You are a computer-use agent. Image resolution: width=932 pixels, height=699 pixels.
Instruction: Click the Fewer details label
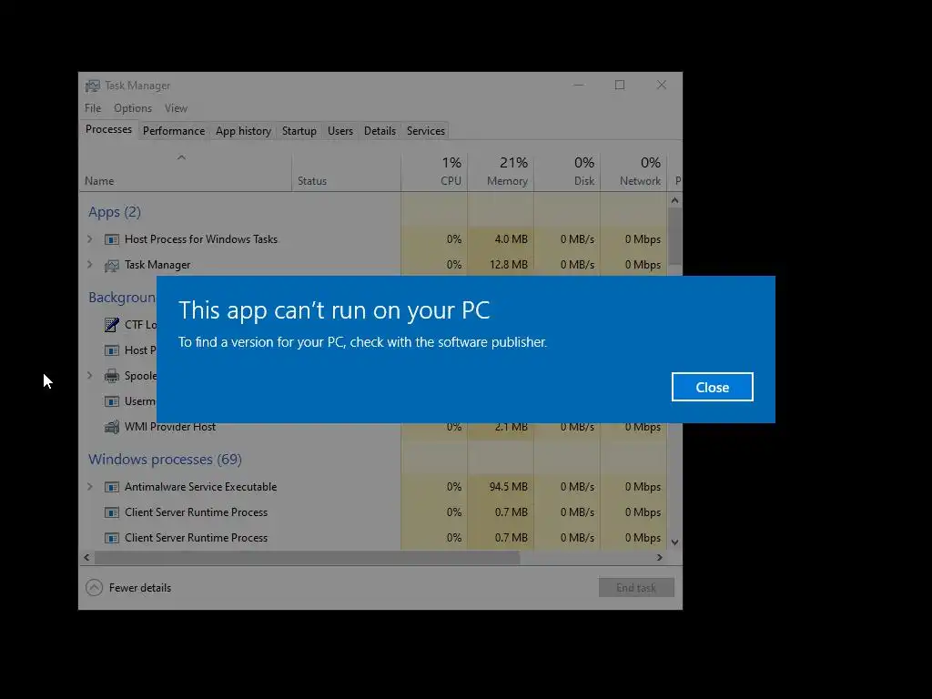click(x=140, y=588)
